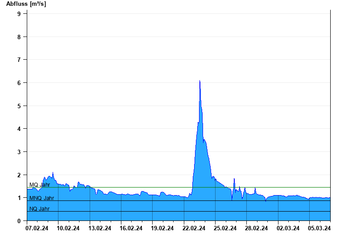This screenshot has height=245, width=357.
Task: Click the y-axis value 6
Action: pyautogui.click(x=19, y=83)
